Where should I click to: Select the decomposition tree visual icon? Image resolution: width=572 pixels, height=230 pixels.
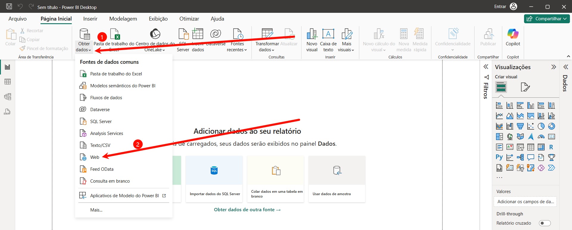click(520, 158)
